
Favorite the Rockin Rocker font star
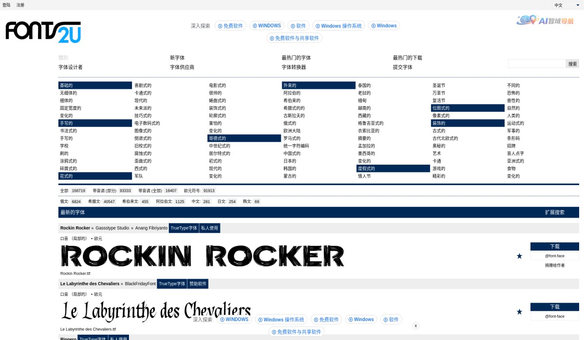tap(519, 255)
